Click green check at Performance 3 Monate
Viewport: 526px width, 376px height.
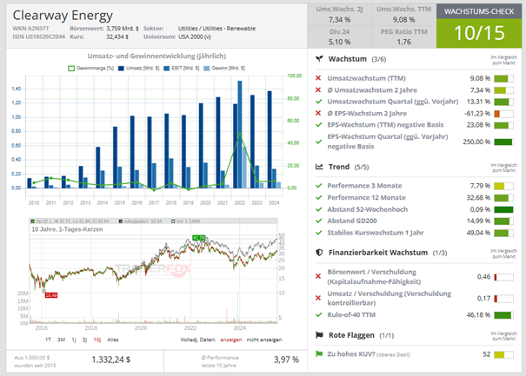[x=319, y=186]
